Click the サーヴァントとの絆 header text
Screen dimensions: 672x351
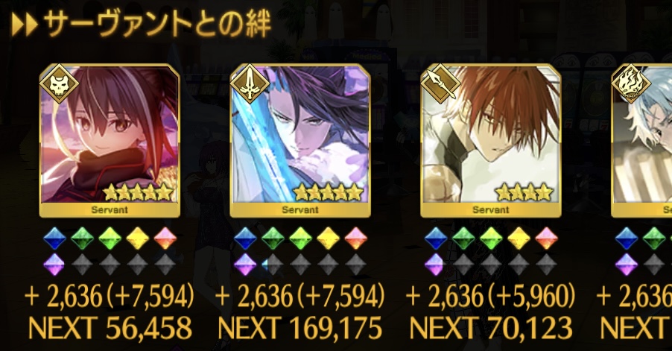tap(157, 25)
